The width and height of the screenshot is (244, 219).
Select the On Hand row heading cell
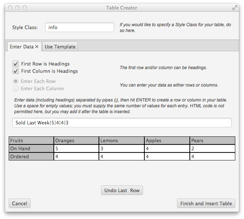tap(31, 148)
